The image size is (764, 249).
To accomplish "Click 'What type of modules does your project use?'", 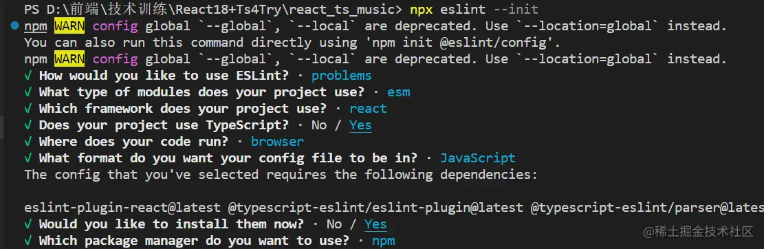I will (201, 92).
